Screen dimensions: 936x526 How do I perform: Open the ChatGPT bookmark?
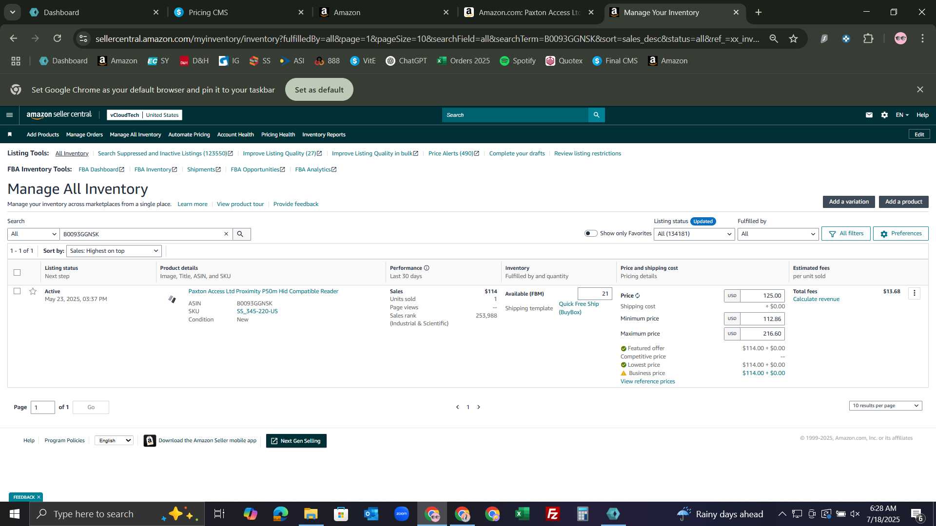pos(406,61)
